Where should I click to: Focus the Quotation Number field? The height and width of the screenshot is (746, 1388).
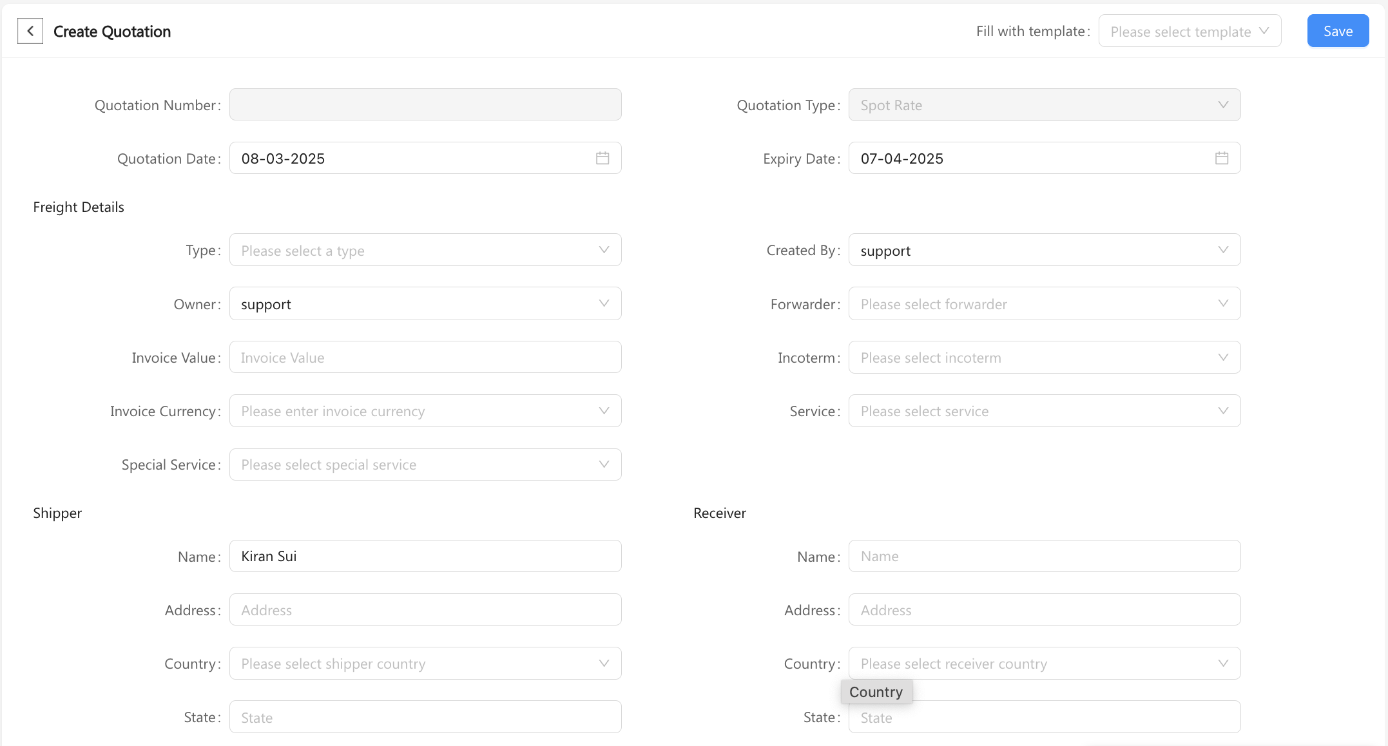425,104
